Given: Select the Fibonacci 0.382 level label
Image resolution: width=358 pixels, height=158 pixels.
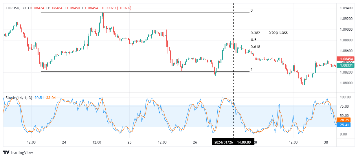Looking at the screenshot, I should pyautogui.click(x=255, y=33).
